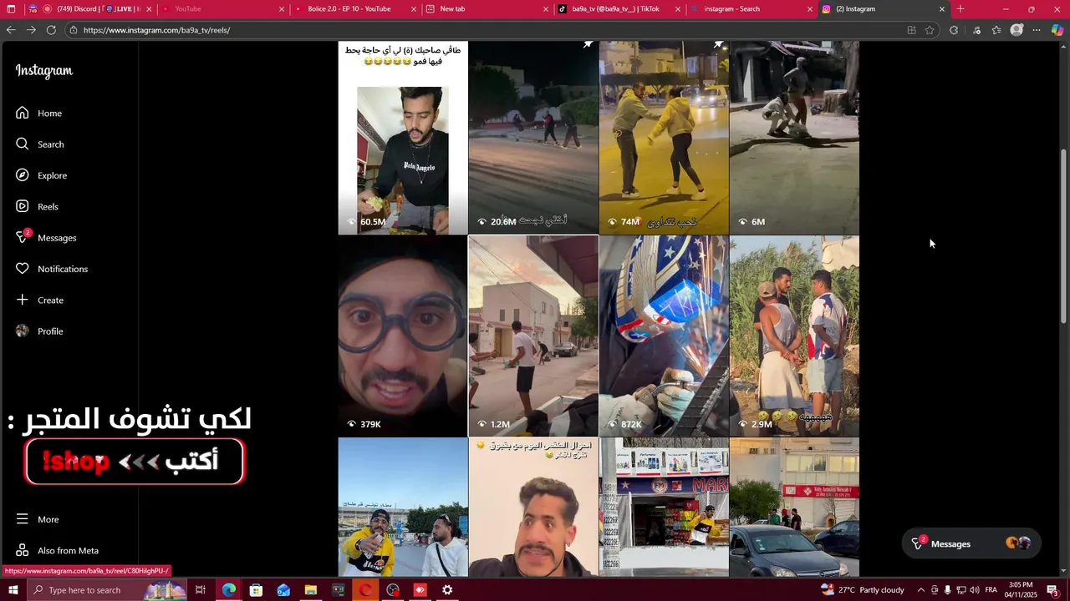Reload the Instagram page
Viewport: 1070px width, 601px height.
(x=51, y=30)
